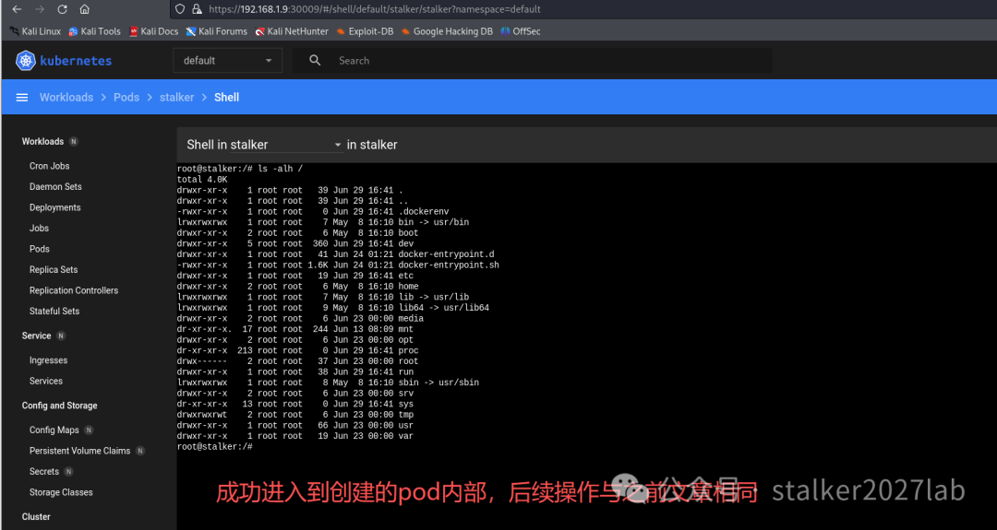The height and width of the screenshot is (530, 997).
Task: Open the Kali Linux bookmark
Action: (36, 31)
